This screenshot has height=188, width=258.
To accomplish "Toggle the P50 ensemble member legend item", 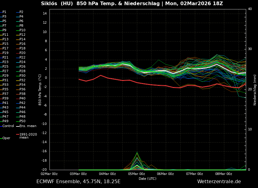I will tap(22, 121).
